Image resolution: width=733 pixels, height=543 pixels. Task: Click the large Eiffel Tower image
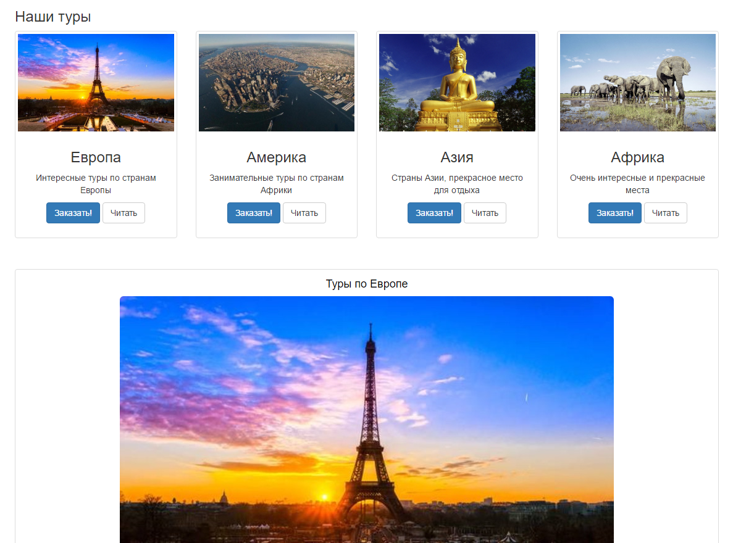pos(367,420)
